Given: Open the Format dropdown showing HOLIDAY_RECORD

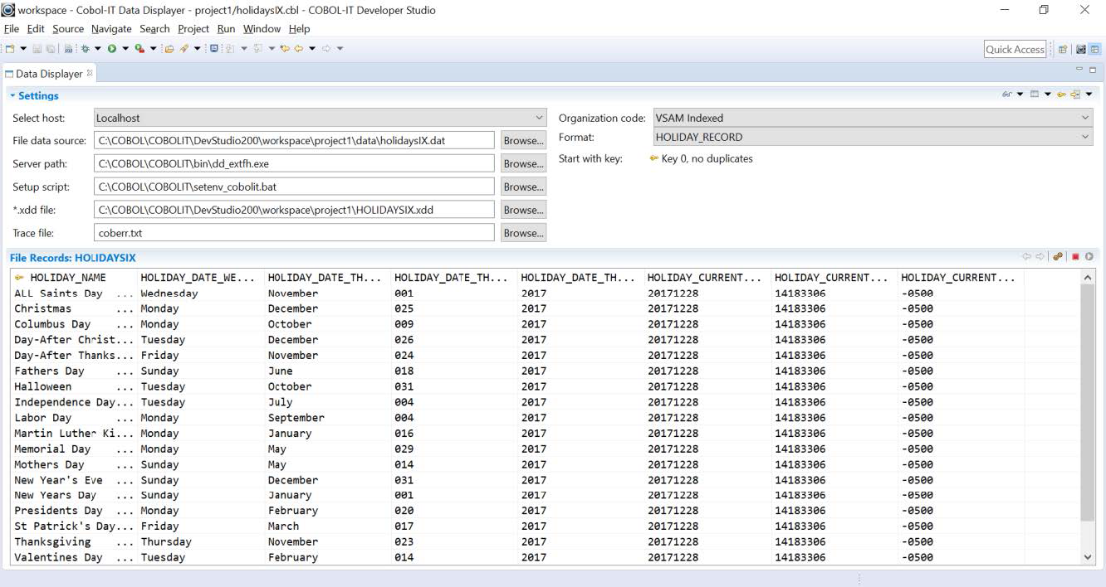Looking at the screenshot, I should (1084, 137).
